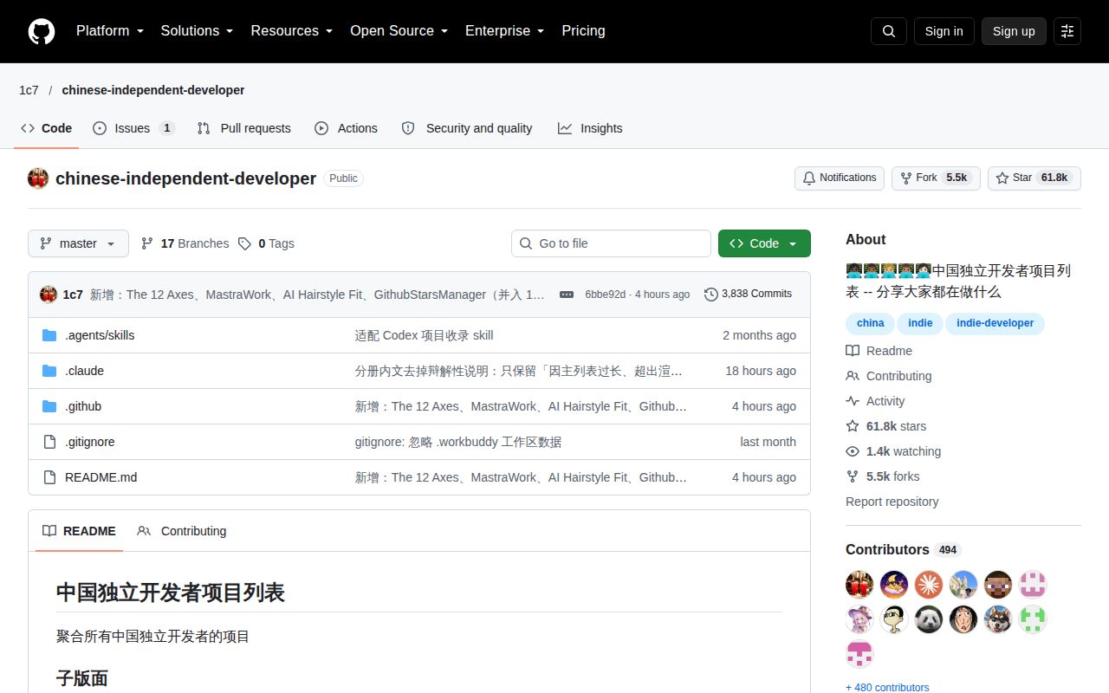Open the Security and quality tab
Viewport: 1109px width, 693px height.
point(467,128)
